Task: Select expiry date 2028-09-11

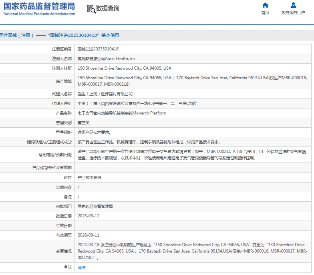Action: coord(89,235)
